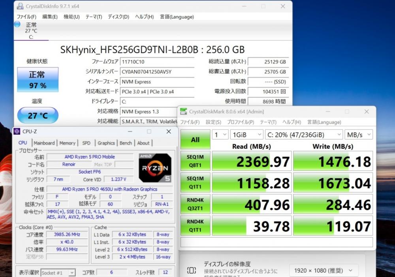Click the power on hours 8698 時間
The image size is (395, 277).
[268, 102]
